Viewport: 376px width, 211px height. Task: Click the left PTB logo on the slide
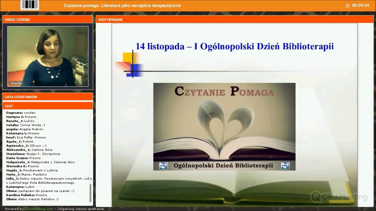pos(163,166)
